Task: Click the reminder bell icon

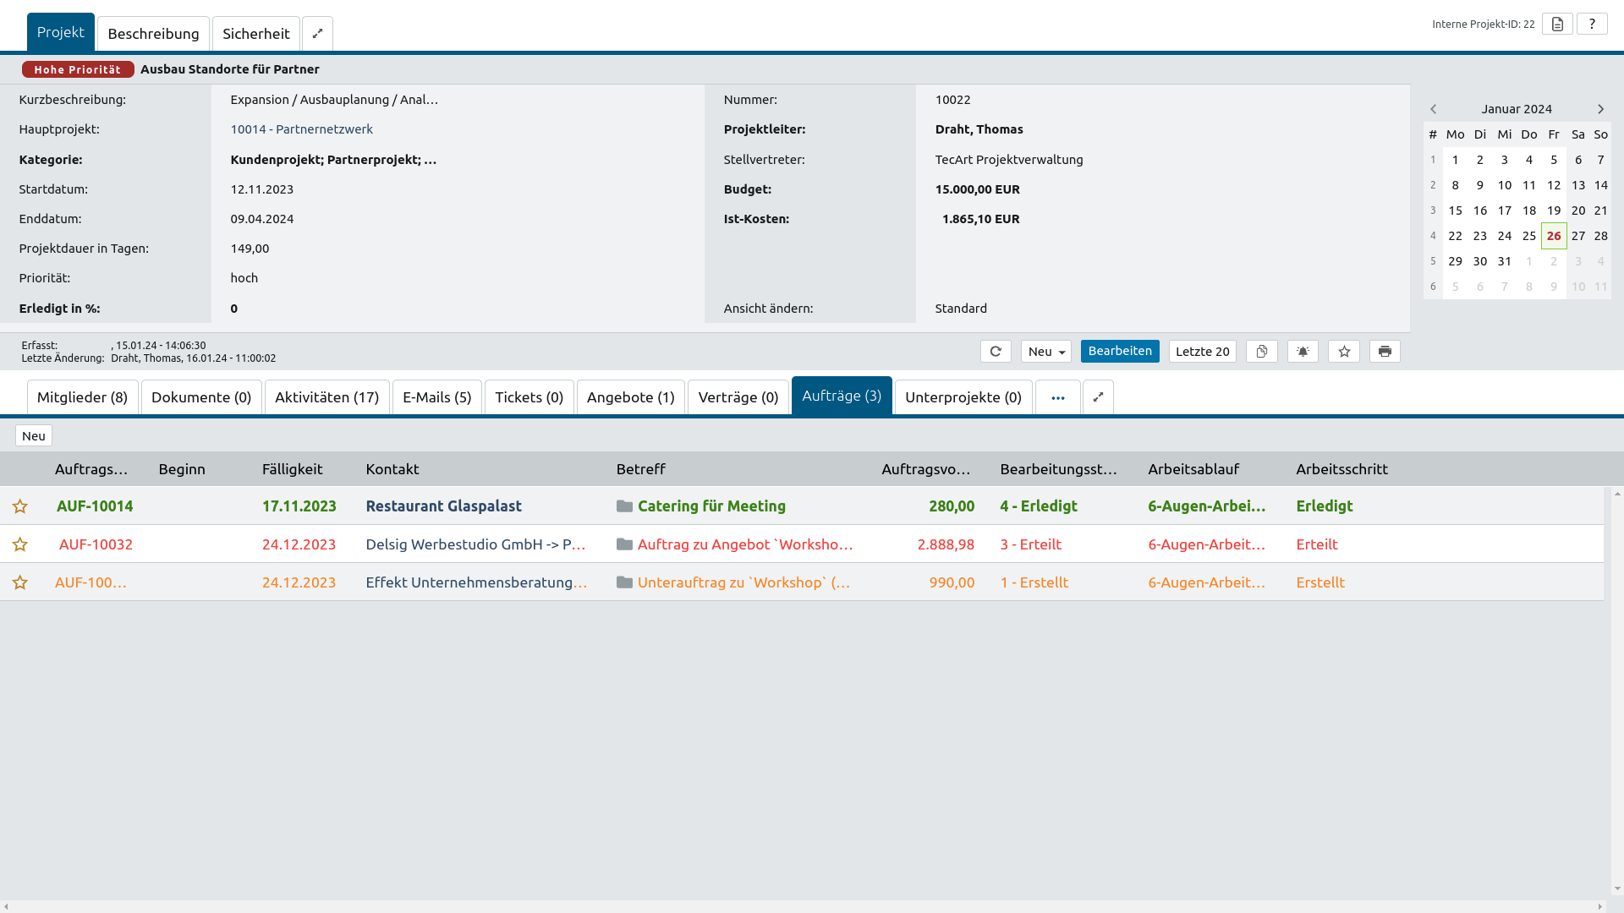Action: click(x=1303, y=352)
